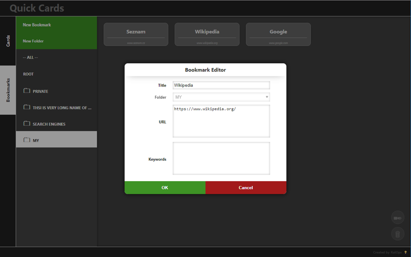Click the PRIVATE folder icon
Viewport: 411px width, 257px height.
(x=27, y=91)
